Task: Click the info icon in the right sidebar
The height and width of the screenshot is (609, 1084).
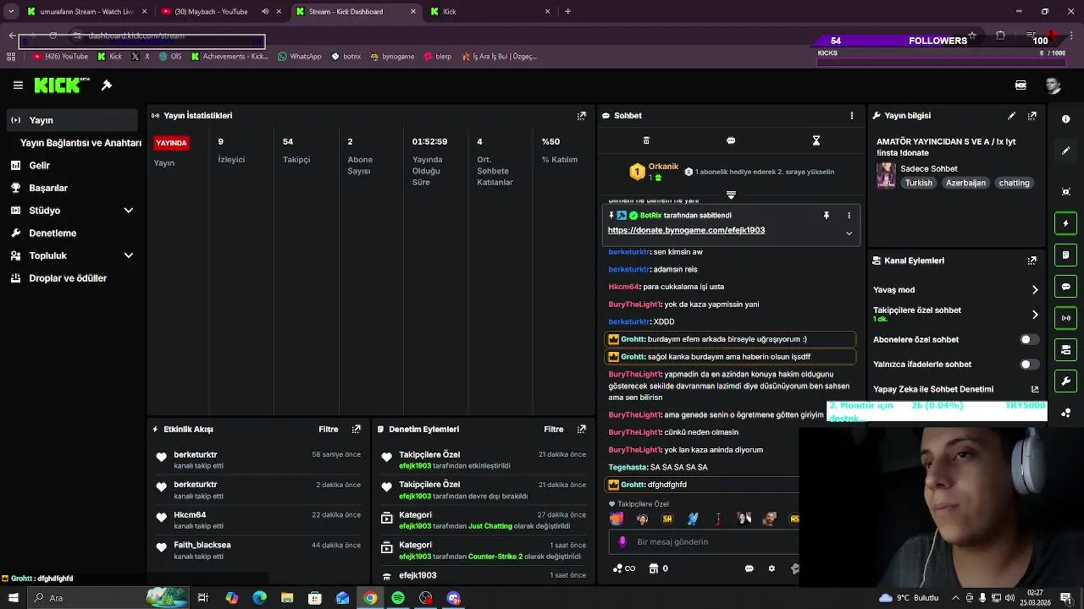Action: tap(1065, 119)
